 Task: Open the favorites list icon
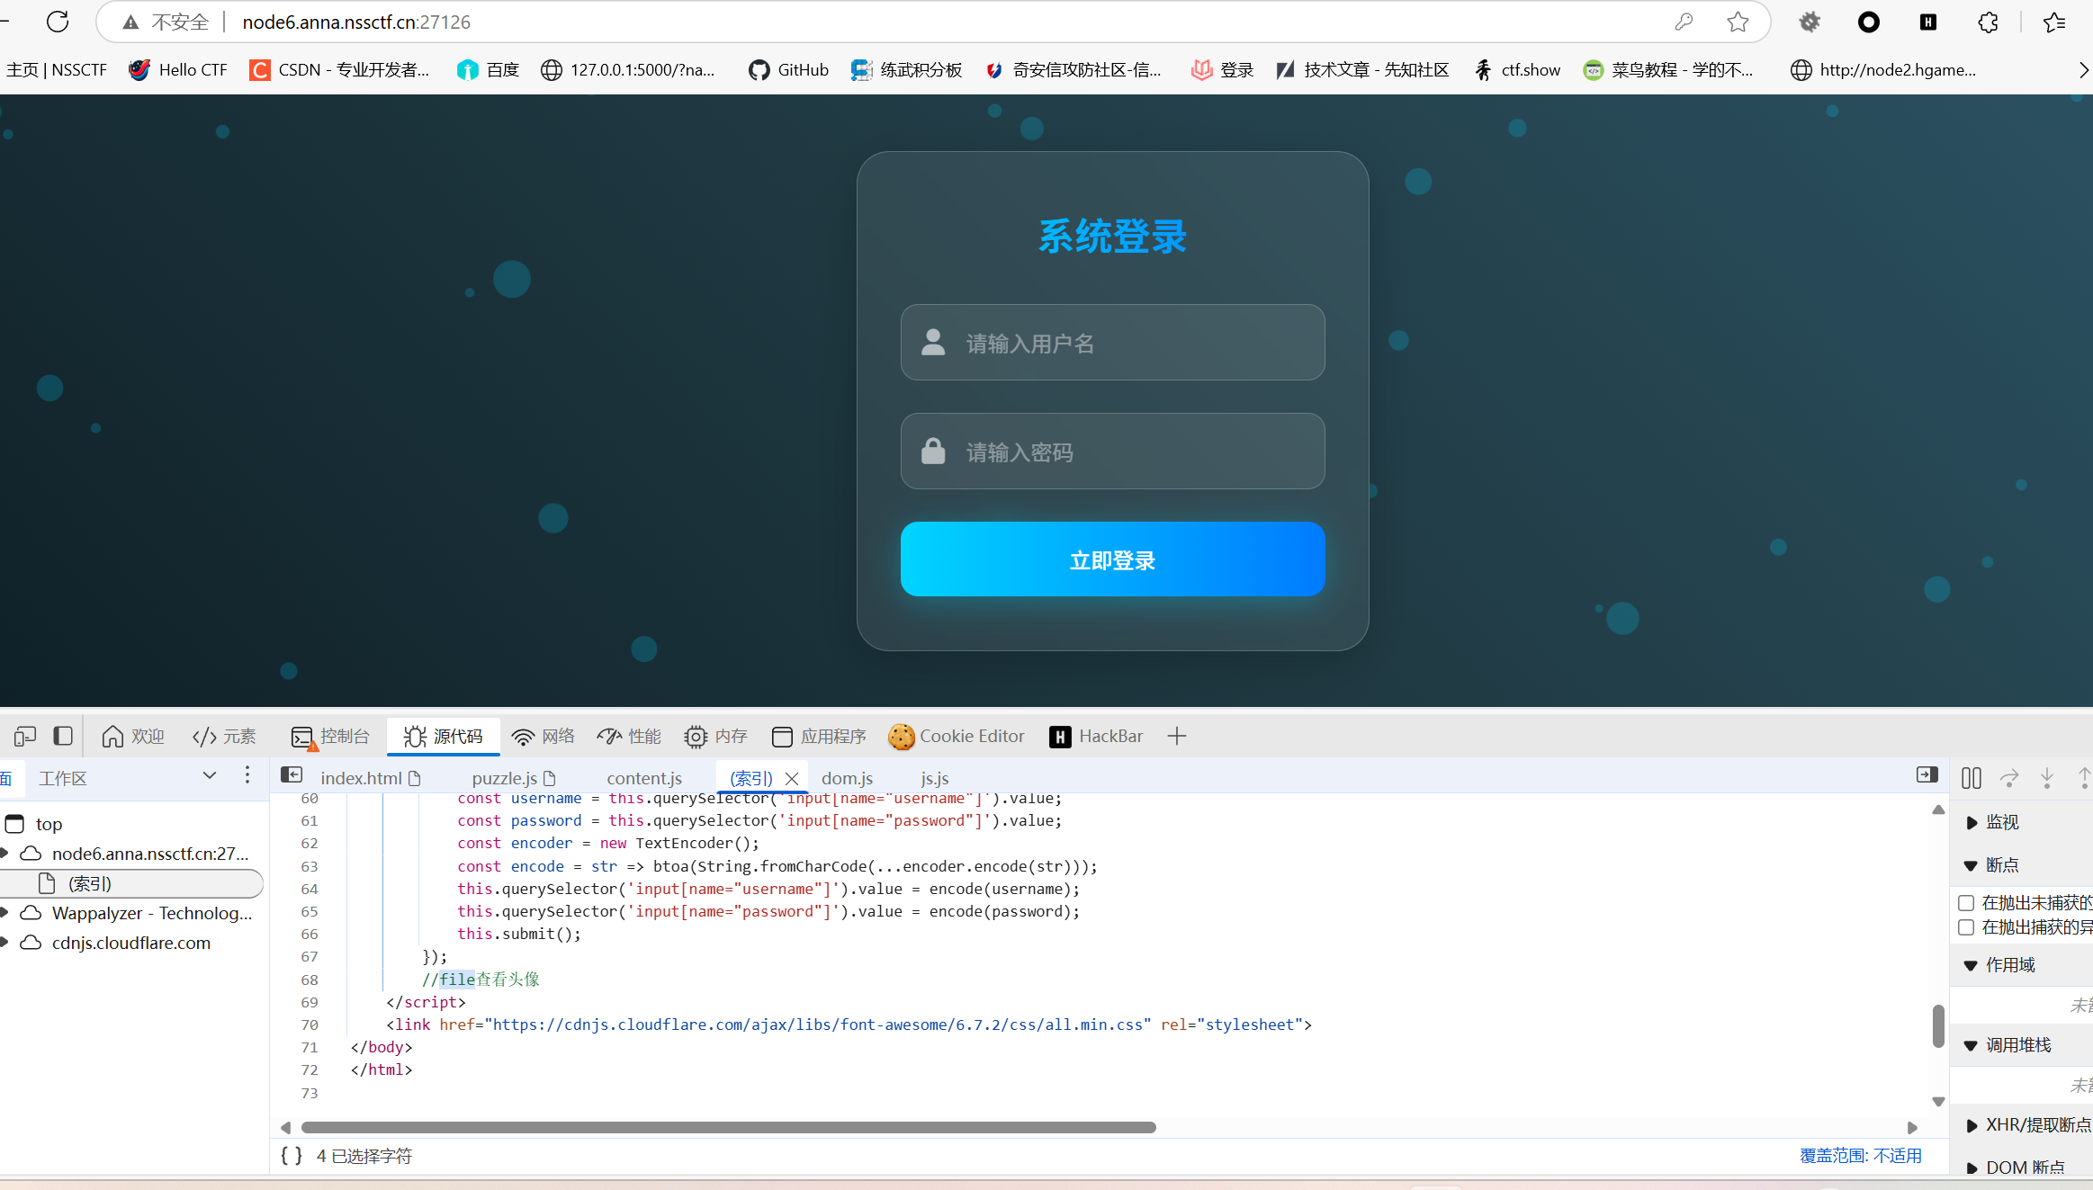click(x=2054, y=22)
